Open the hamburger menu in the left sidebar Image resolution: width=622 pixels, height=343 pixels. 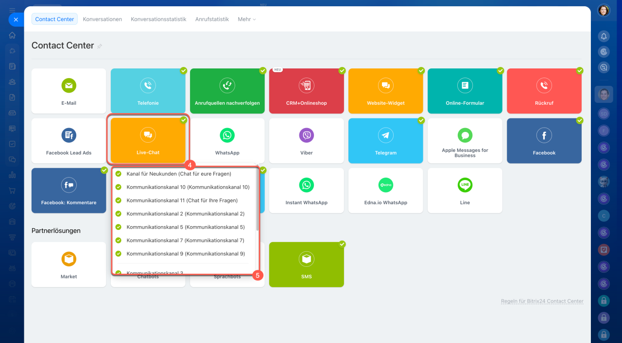pos(12,10)
